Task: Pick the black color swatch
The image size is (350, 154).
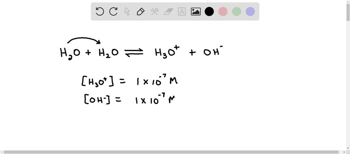Action: (209, 11)
